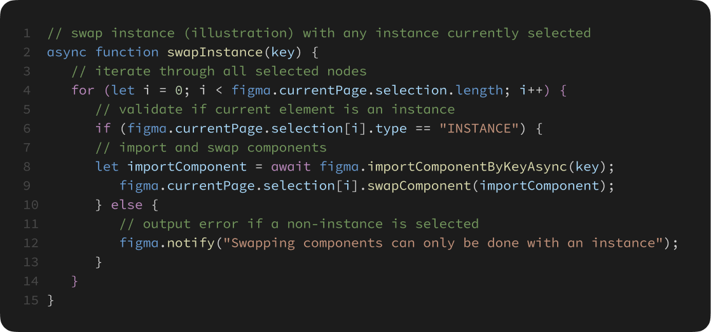The image size is (711, 332).
Task: Click line number 8 in the gutter
Action: (27, 167)
